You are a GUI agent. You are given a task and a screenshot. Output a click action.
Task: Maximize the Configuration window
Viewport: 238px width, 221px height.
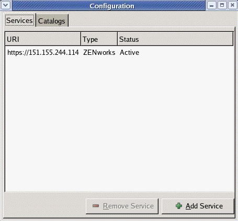222,5
